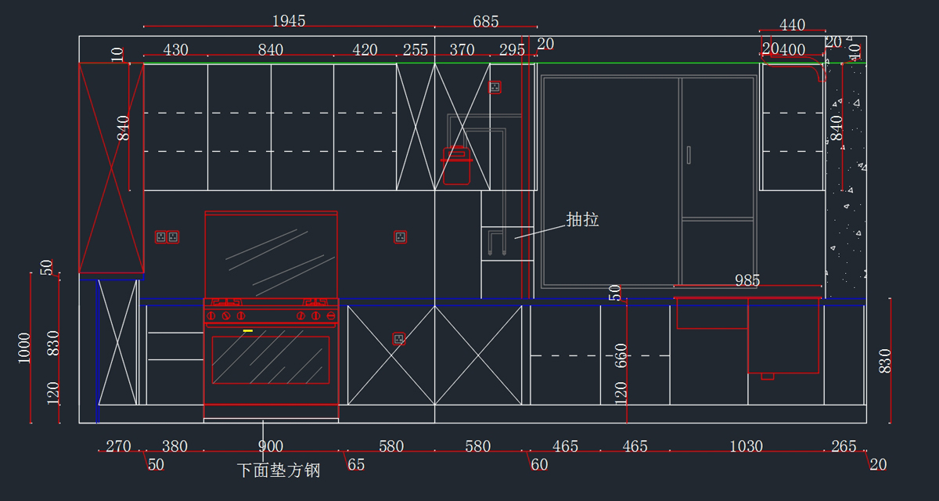939x501 pixels.
Task: Click the 440 dimension at top right
Action: (x=792, y=25)
